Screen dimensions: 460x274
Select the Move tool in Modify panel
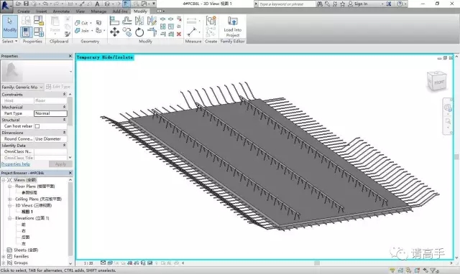pyautogui.click(x=114, y=32)
